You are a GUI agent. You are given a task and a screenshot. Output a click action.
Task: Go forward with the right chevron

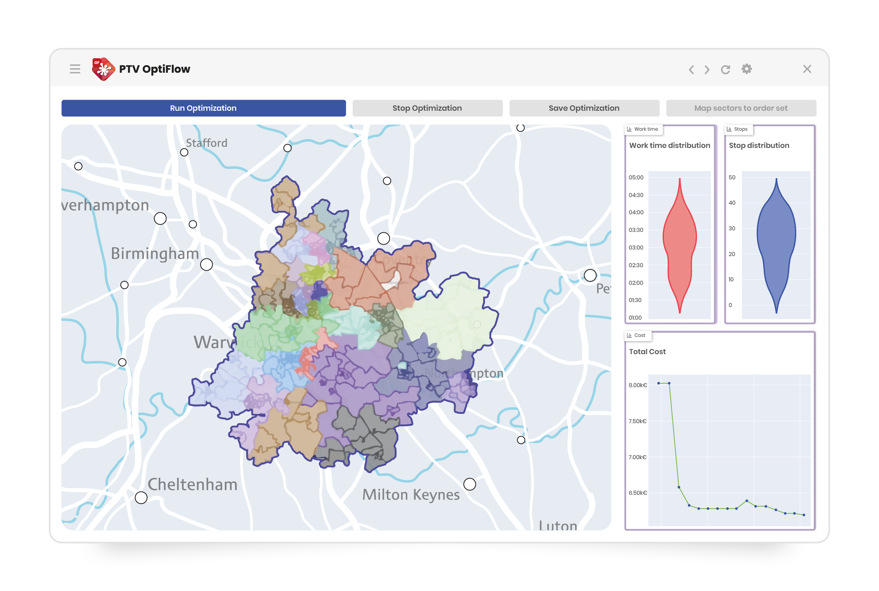(707, 69)
